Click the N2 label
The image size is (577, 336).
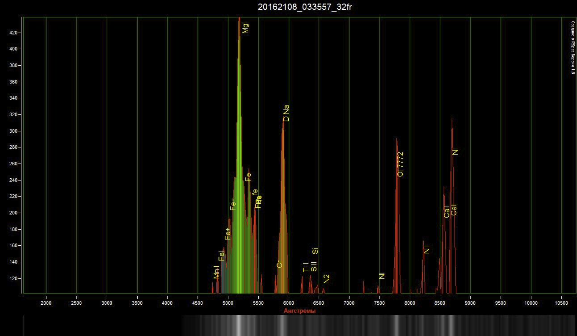pos(326,279)
